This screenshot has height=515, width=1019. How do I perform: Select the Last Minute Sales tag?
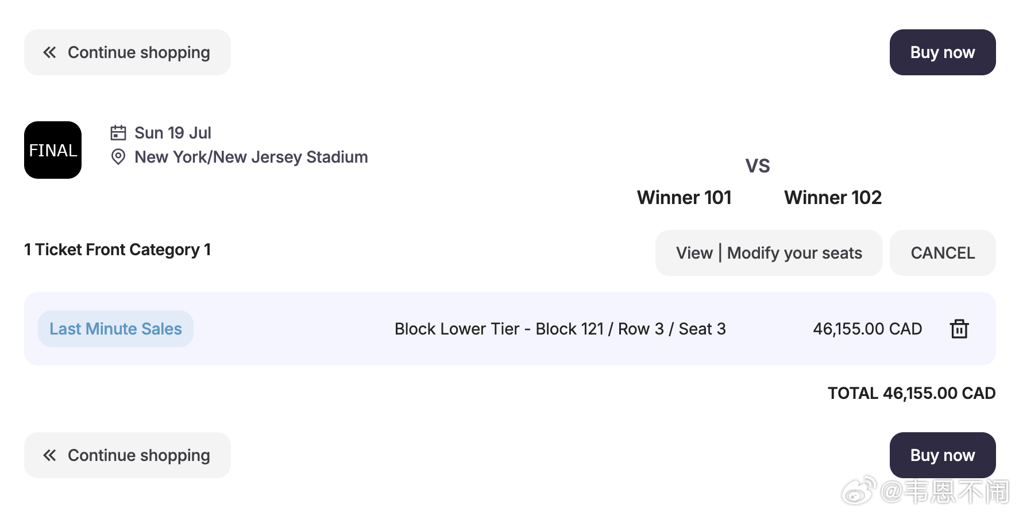115,329
